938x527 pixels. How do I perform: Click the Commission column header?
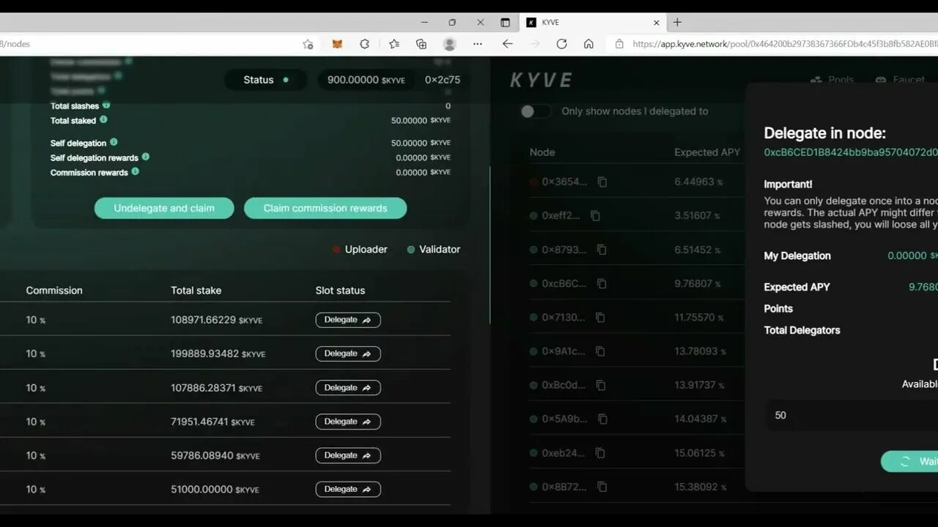coord(54,291)
